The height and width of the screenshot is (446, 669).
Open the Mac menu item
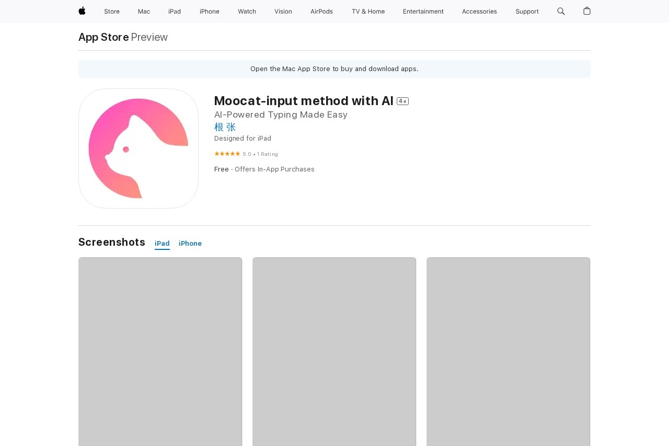click(144, 12)
